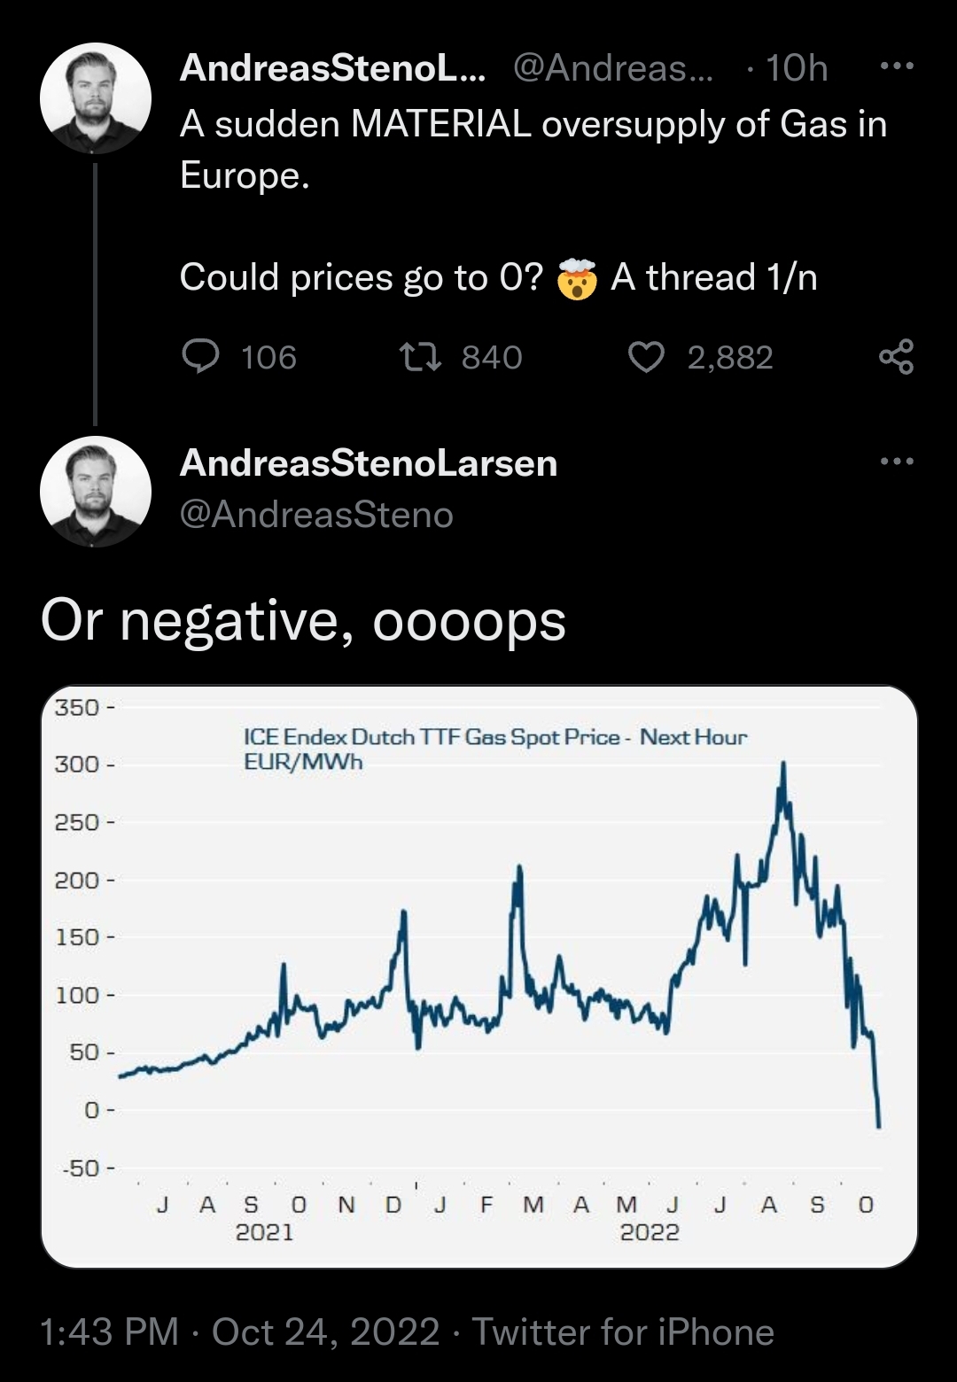
Task: Open the truncated AndreasStenoL... display name
Action: (332, 68)
